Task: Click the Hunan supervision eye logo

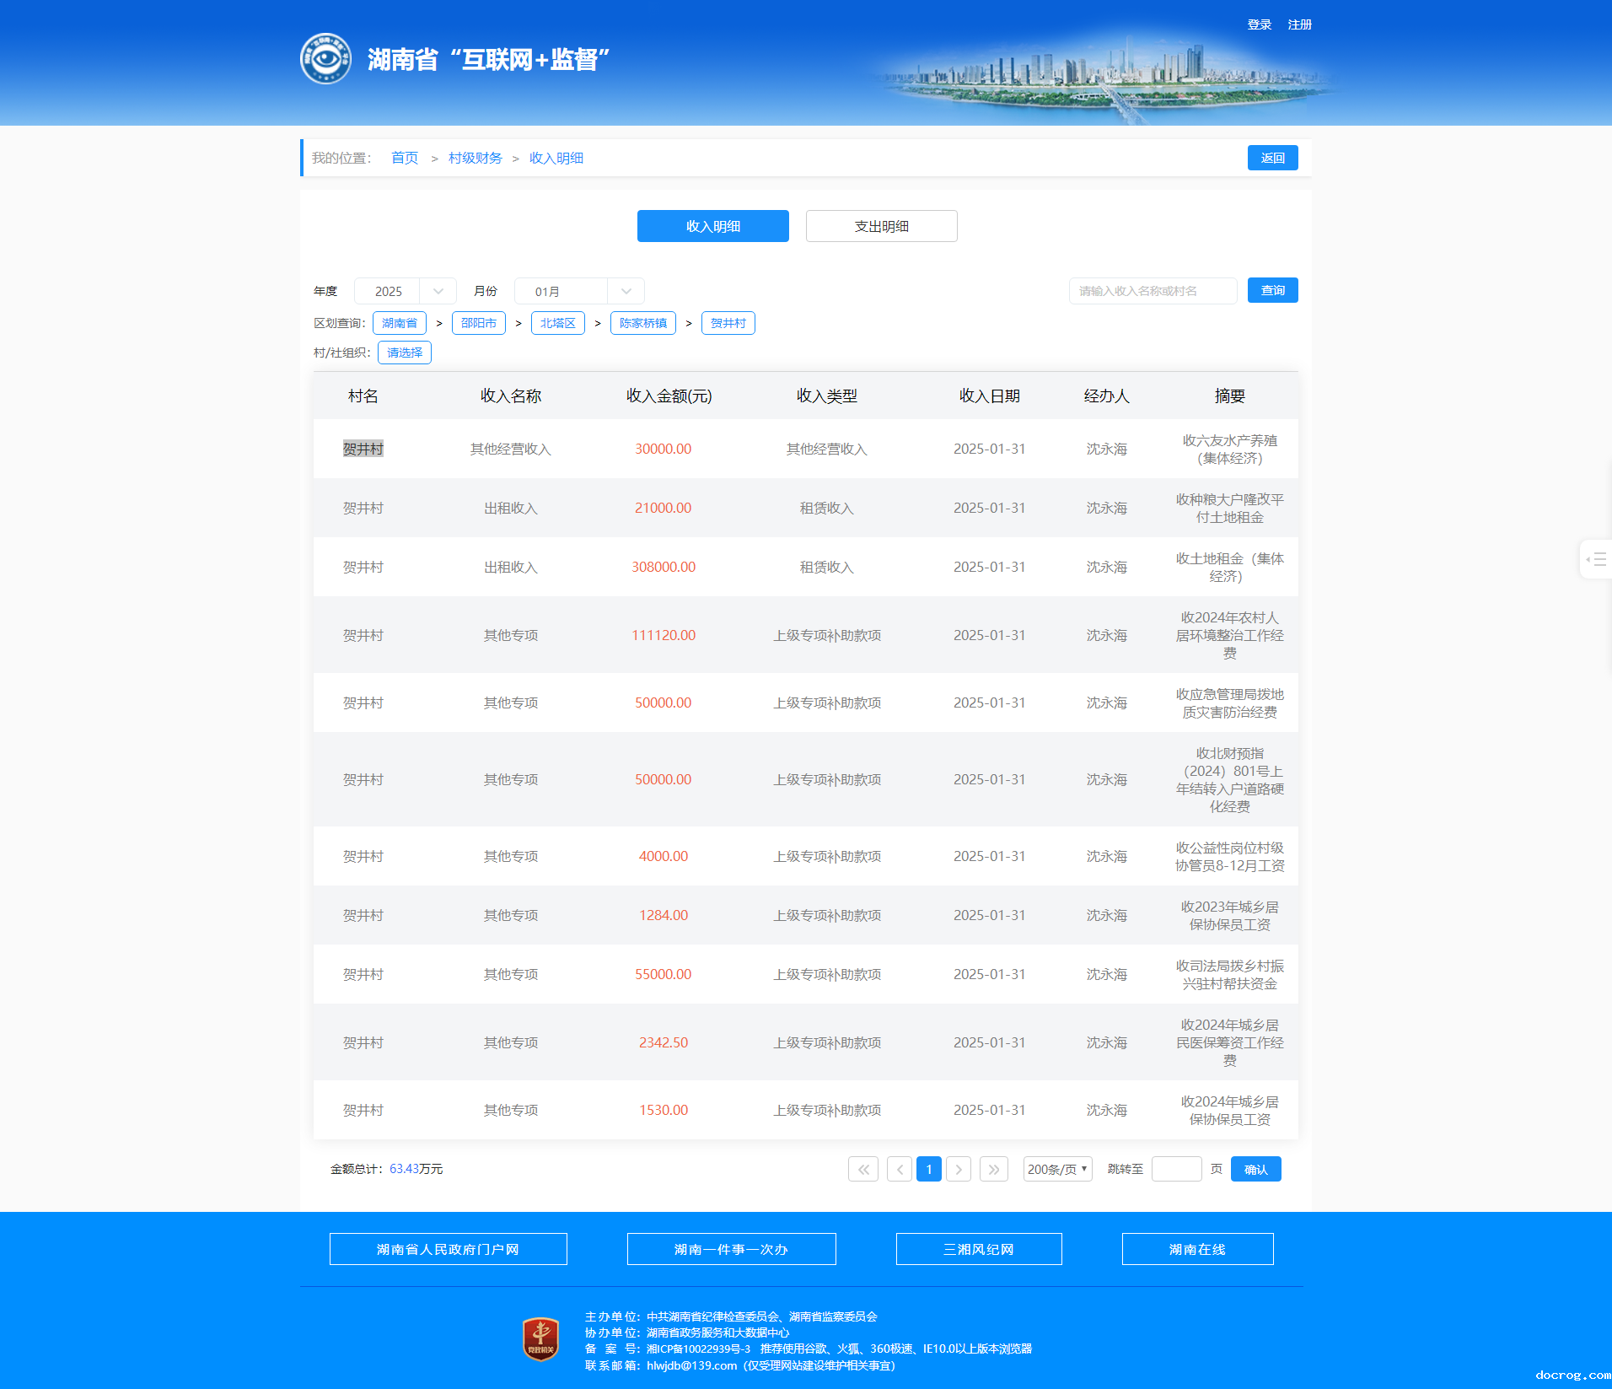Action: 325,59
